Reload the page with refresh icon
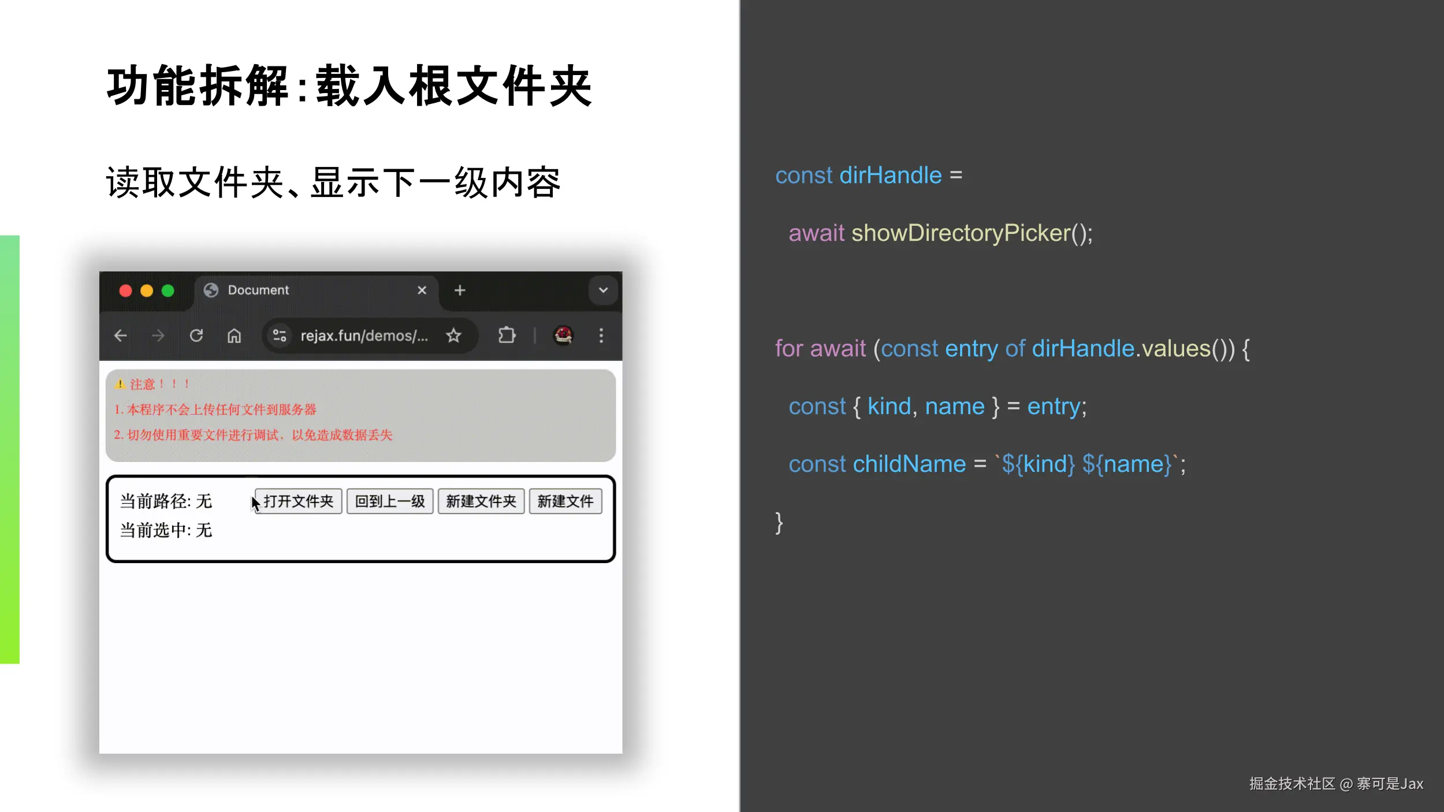This screenshot has width=1444, height=812. tap(196, 336)
